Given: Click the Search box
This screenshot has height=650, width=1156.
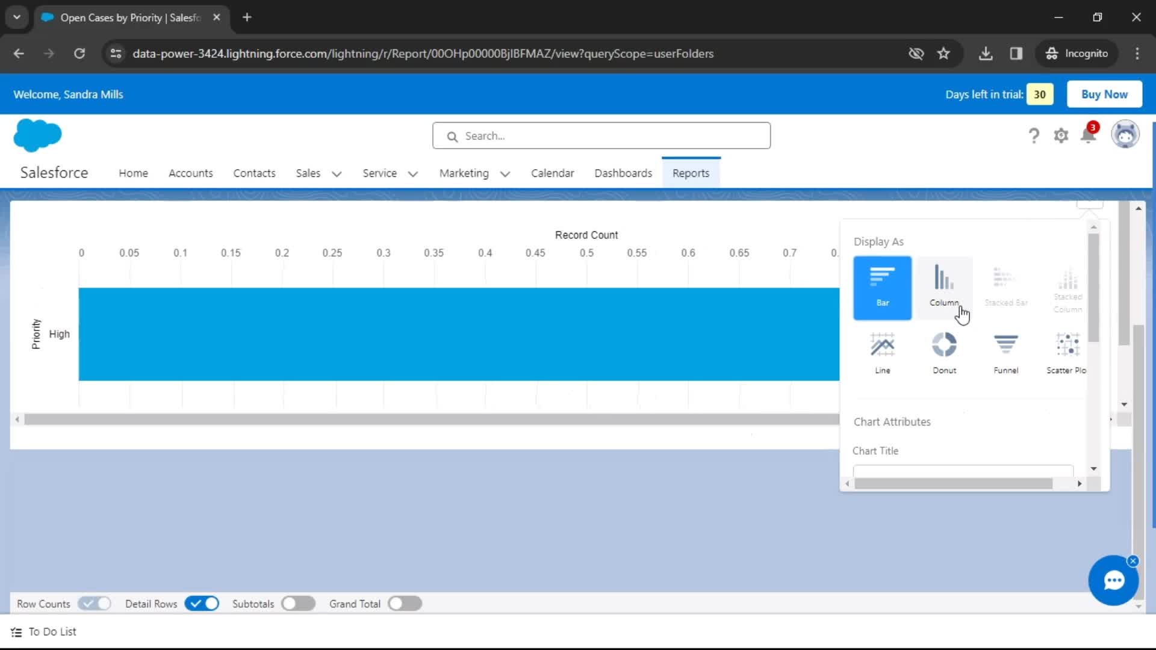Looking at the screenshot, I should (601, 135).
